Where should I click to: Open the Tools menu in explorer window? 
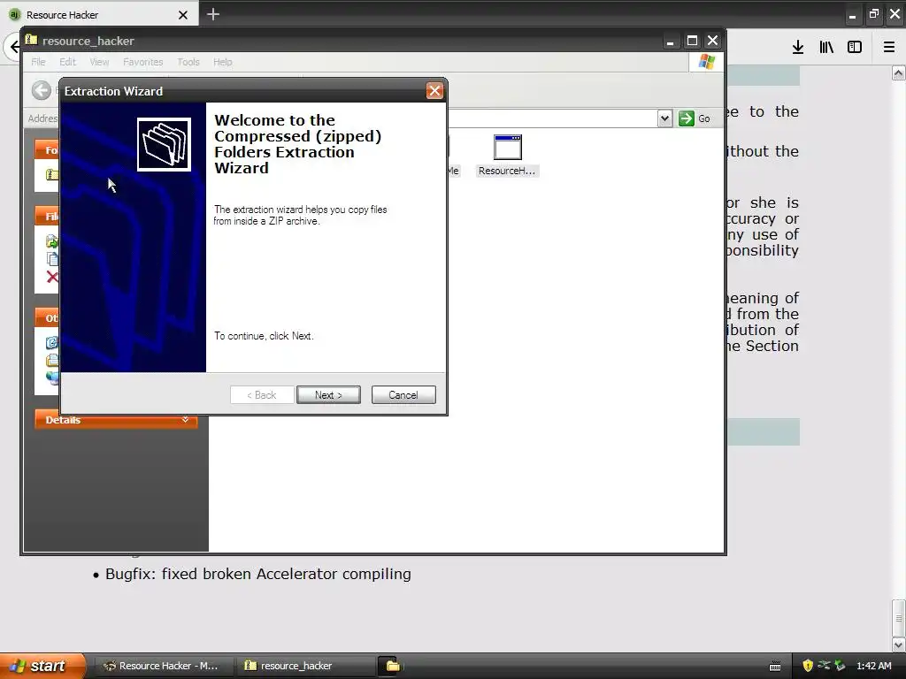tap(188, 62)
